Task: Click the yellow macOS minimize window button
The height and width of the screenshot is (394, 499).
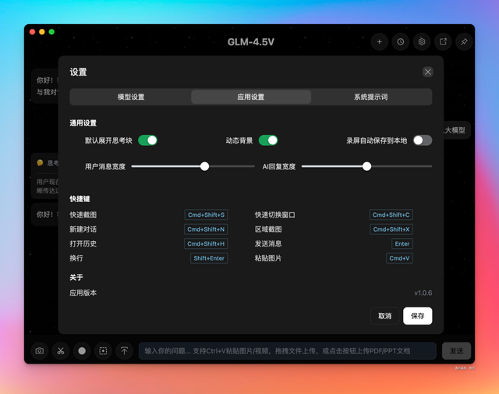Action: coord(41,32)
